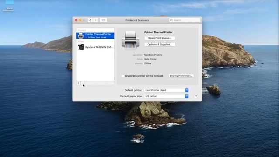279x157 pixels.
Task: Enable Share this printer on the network
Action: [x=123, y=76]
